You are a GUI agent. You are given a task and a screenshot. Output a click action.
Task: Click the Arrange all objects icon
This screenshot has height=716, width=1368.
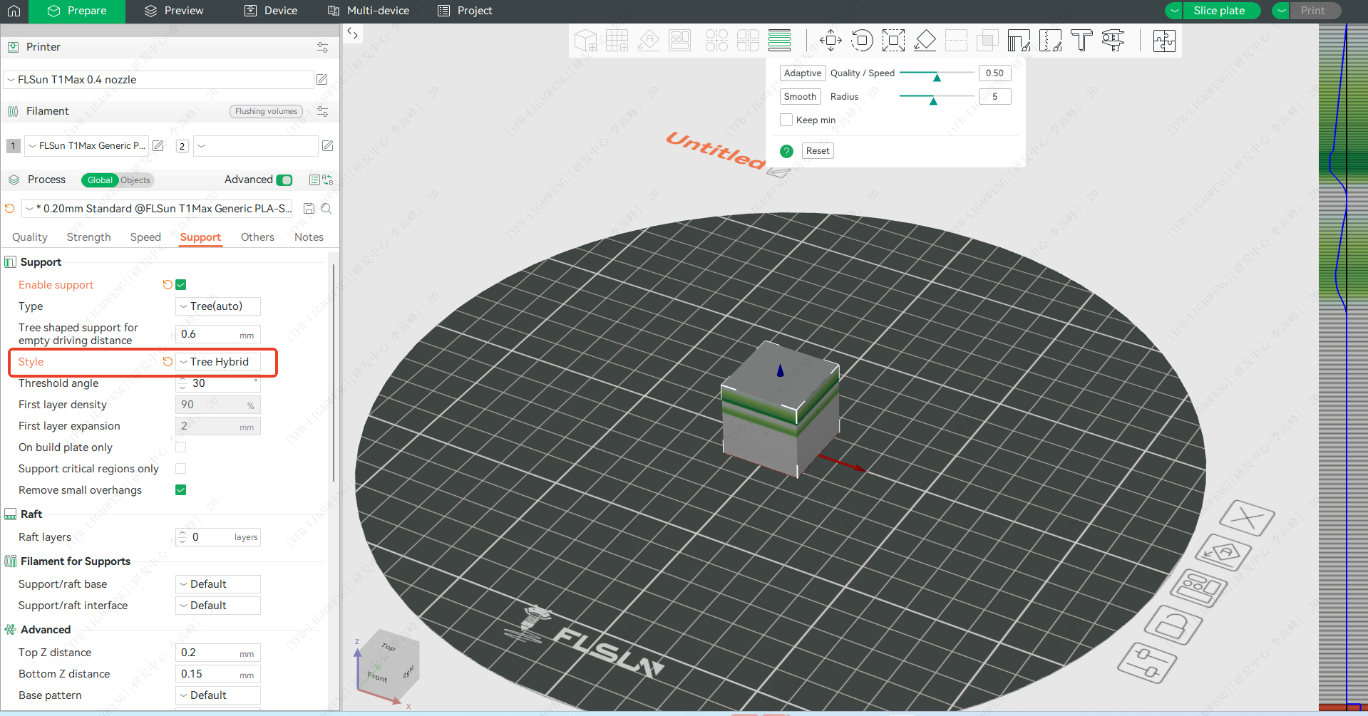click(679, 41)
